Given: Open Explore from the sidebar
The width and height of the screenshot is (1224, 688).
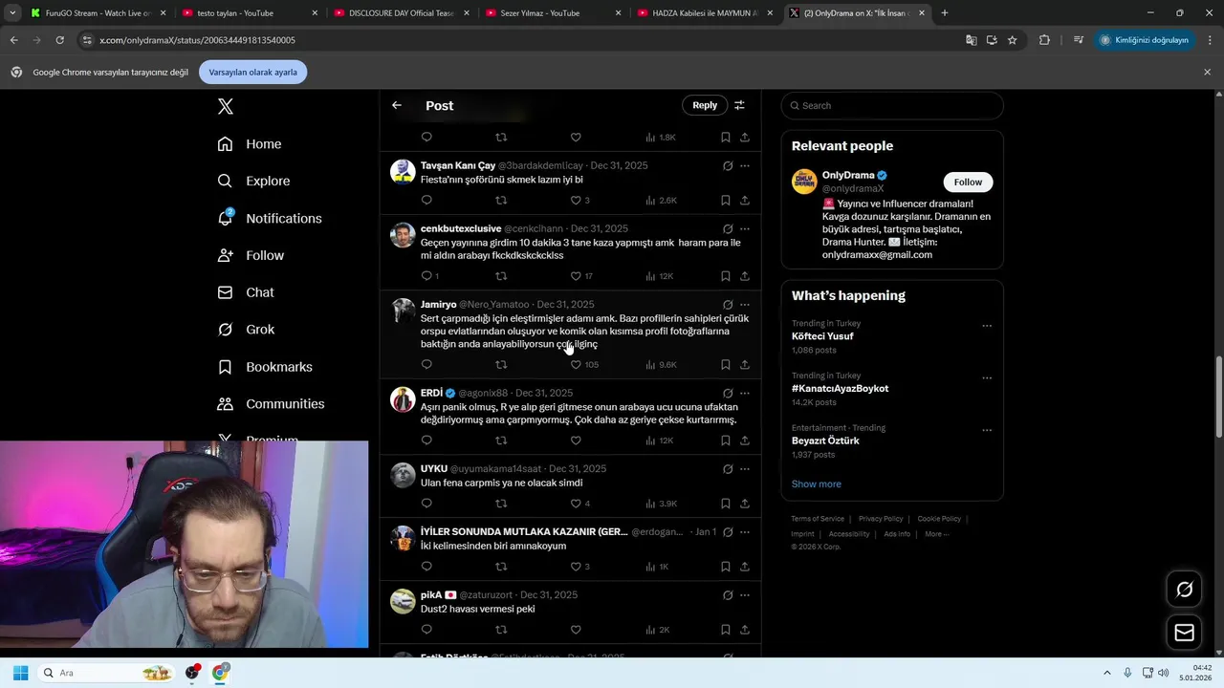Looking at the screenshot, I should [253, 181].
